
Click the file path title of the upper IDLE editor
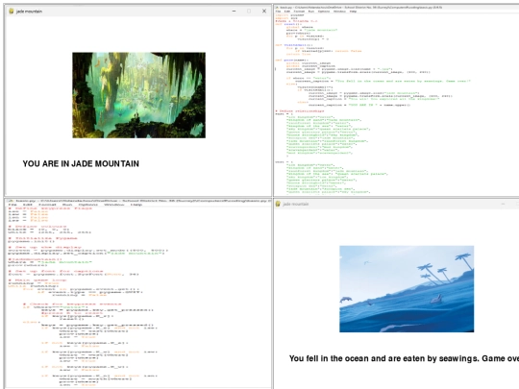coord(361,7)
